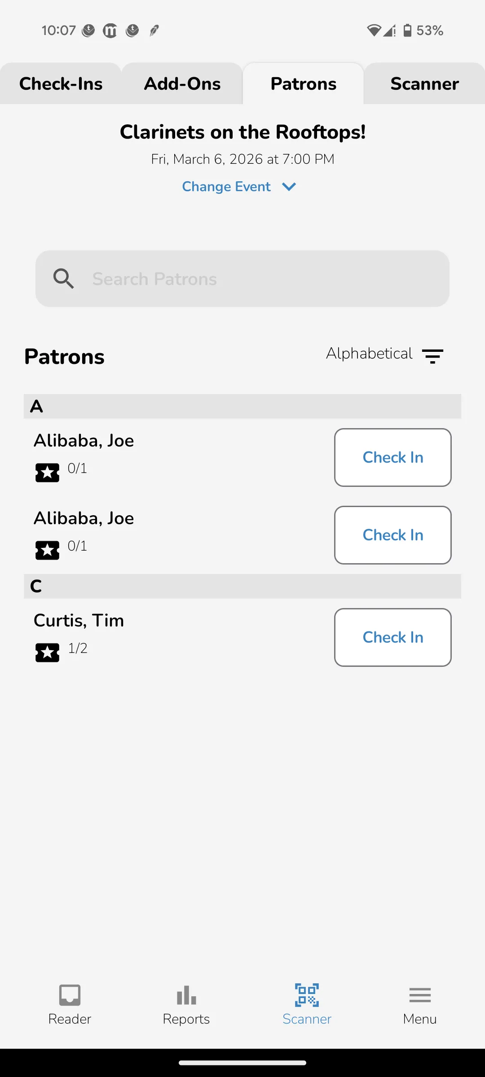The width and height of the screenshot is (485, 1077).
Task: Check in the second Alibaba, Joe
Action: pos(393,535)
